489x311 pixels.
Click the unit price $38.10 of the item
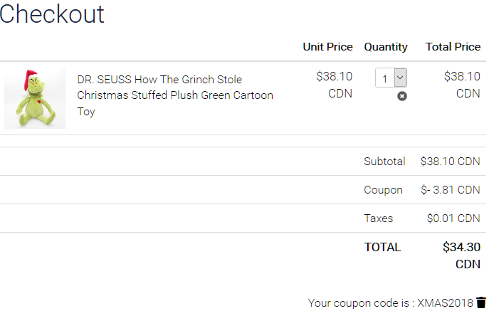point(334,77)
